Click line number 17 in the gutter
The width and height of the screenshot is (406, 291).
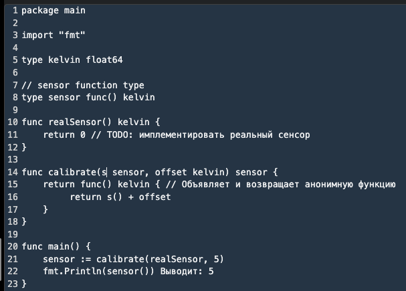coord(12,209)
